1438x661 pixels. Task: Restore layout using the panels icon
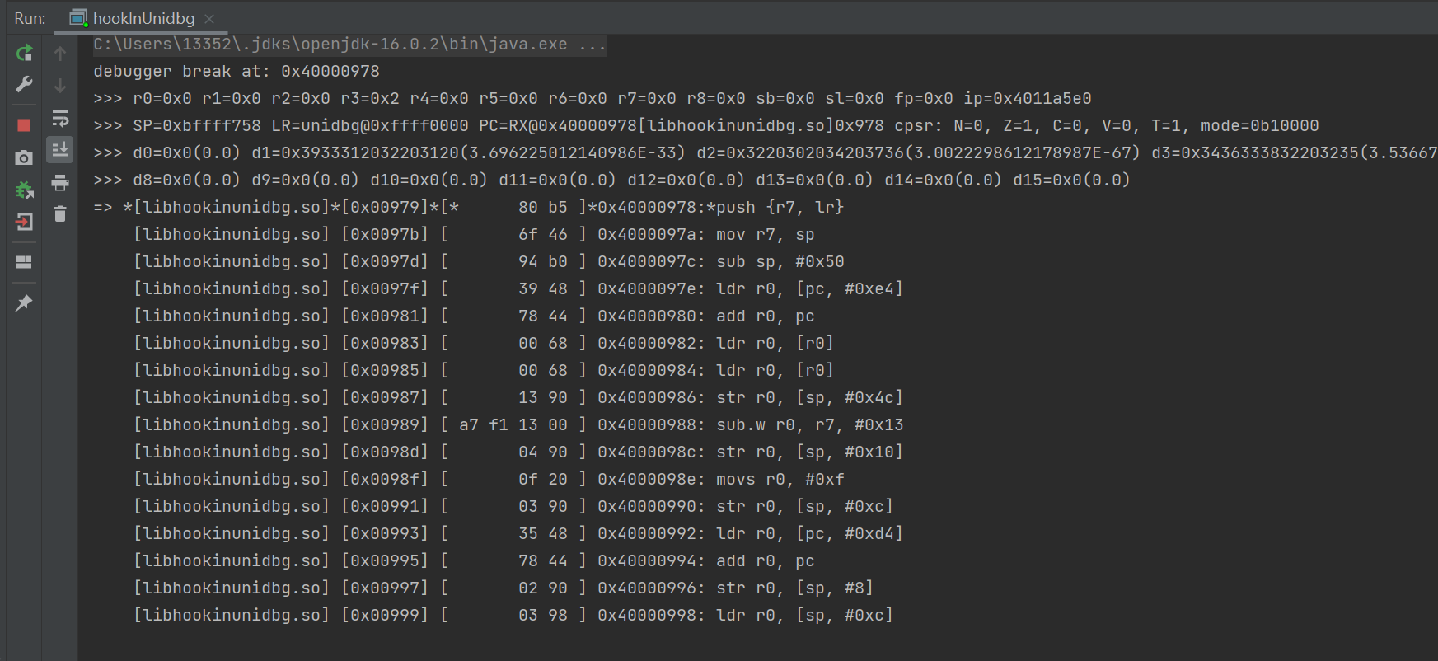pos(24,262)
